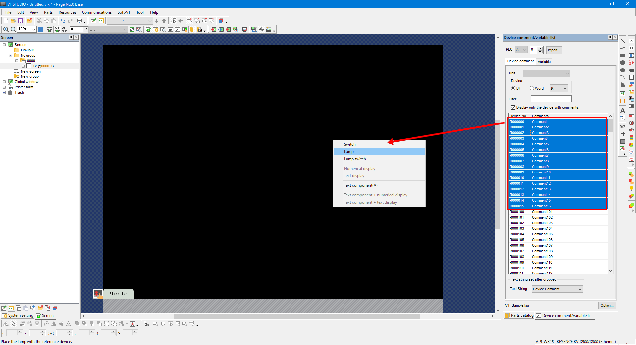Select the Word device radio button

[x=532, y=88]
